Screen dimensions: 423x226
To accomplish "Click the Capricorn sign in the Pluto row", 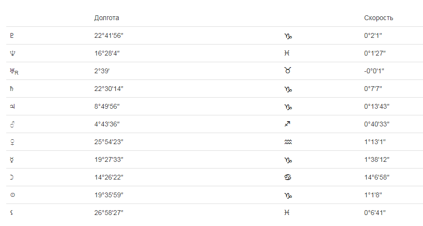I will coord(288,35).
